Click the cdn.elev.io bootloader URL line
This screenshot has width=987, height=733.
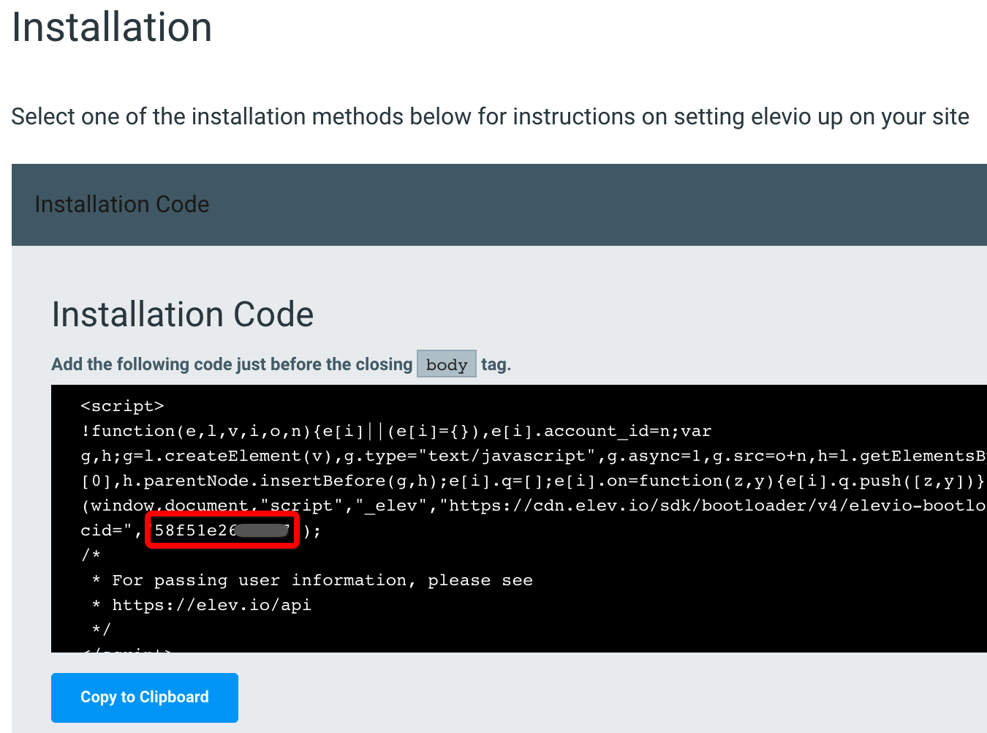point(534,505)
